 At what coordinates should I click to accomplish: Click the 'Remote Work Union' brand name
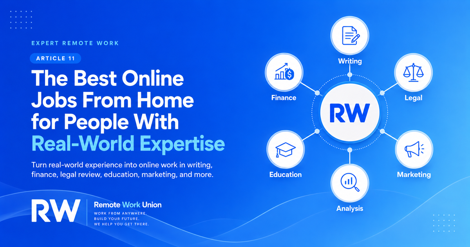tap(128, 205)
